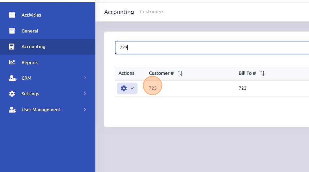309x172 pixels.
Task: Go to General in the sidebar
Action: [30, 31]
